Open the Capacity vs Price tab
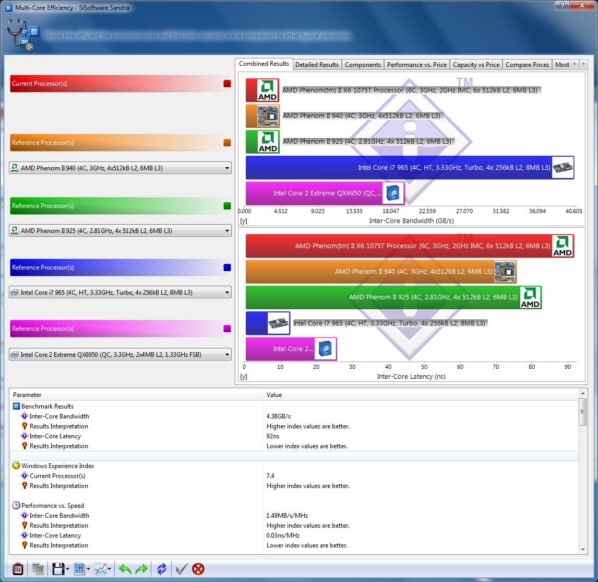Image resolution: width=598 pixels, height=582 pixels. pyautogui.click(x=476, y=65)
